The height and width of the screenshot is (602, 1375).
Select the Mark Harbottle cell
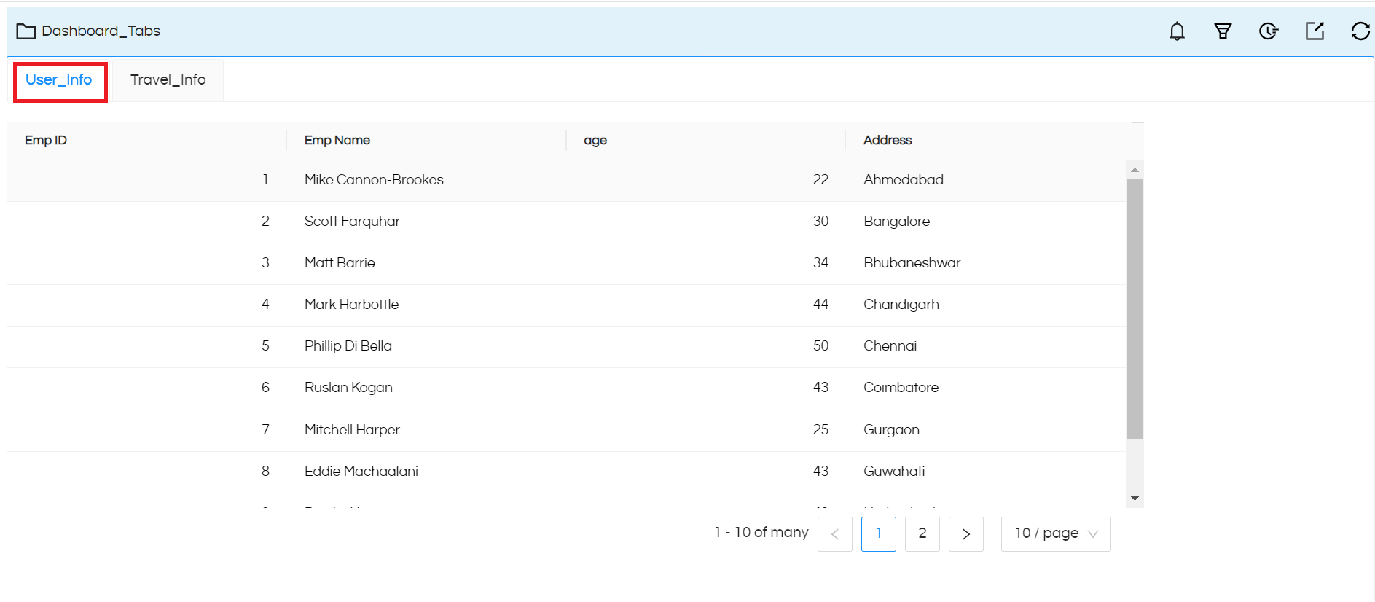[x=426, y=305]
